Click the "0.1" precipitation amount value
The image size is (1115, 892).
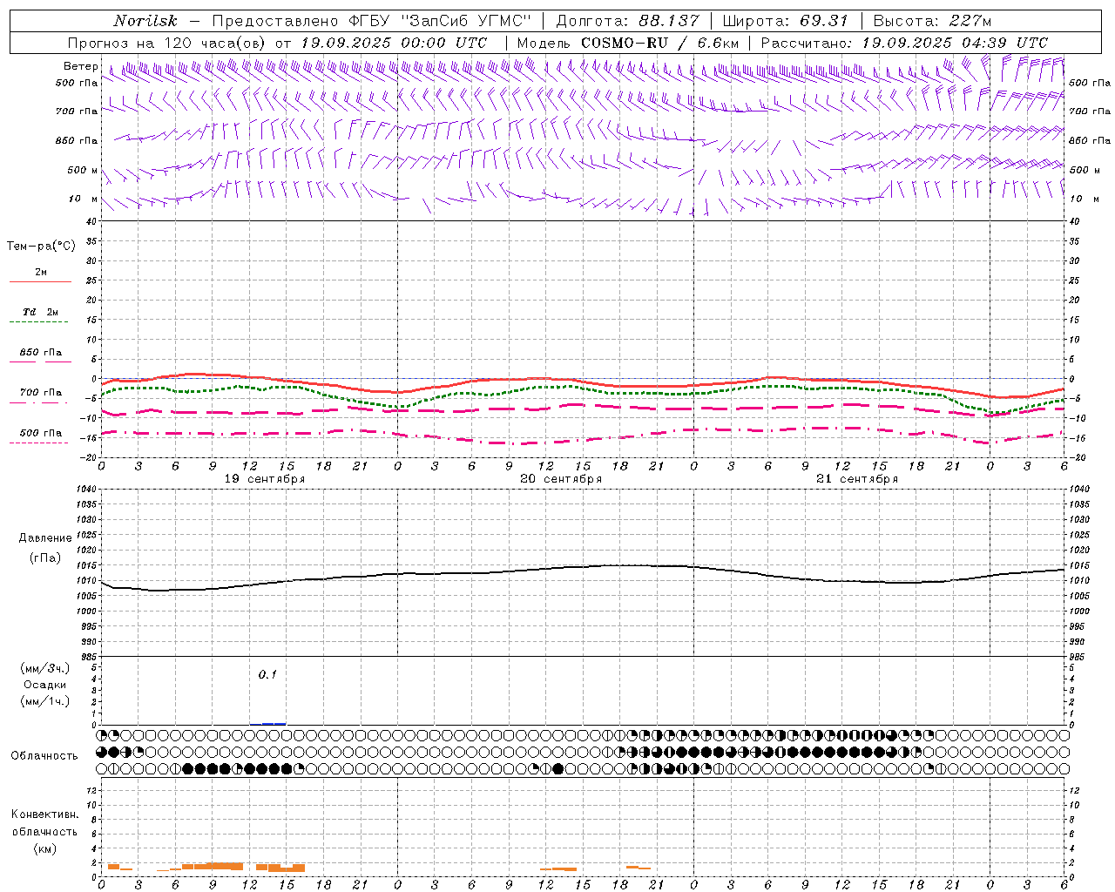click(x=267, y=674)
